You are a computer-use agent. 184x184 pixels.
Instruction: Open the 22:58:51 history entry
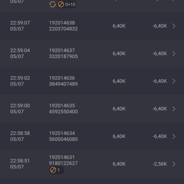click(92, 164)
